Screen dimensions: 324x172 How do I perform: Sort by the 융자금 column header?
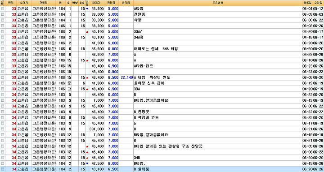tap(126, 3)
